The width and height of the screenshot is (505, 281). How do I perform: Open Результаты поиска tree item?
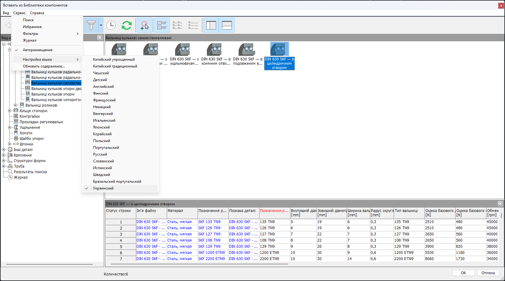pos(30,172)
